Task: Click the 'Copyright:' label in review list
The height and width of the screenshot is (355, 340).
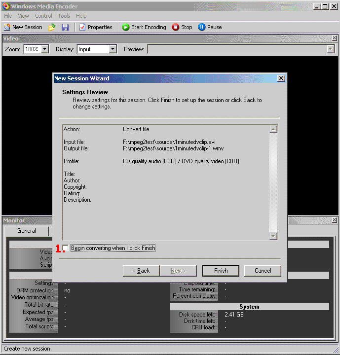Action: point(75,187)
